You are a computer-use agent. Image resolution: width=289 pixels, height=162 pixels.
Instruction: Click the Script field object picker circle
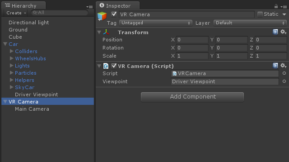284,73
